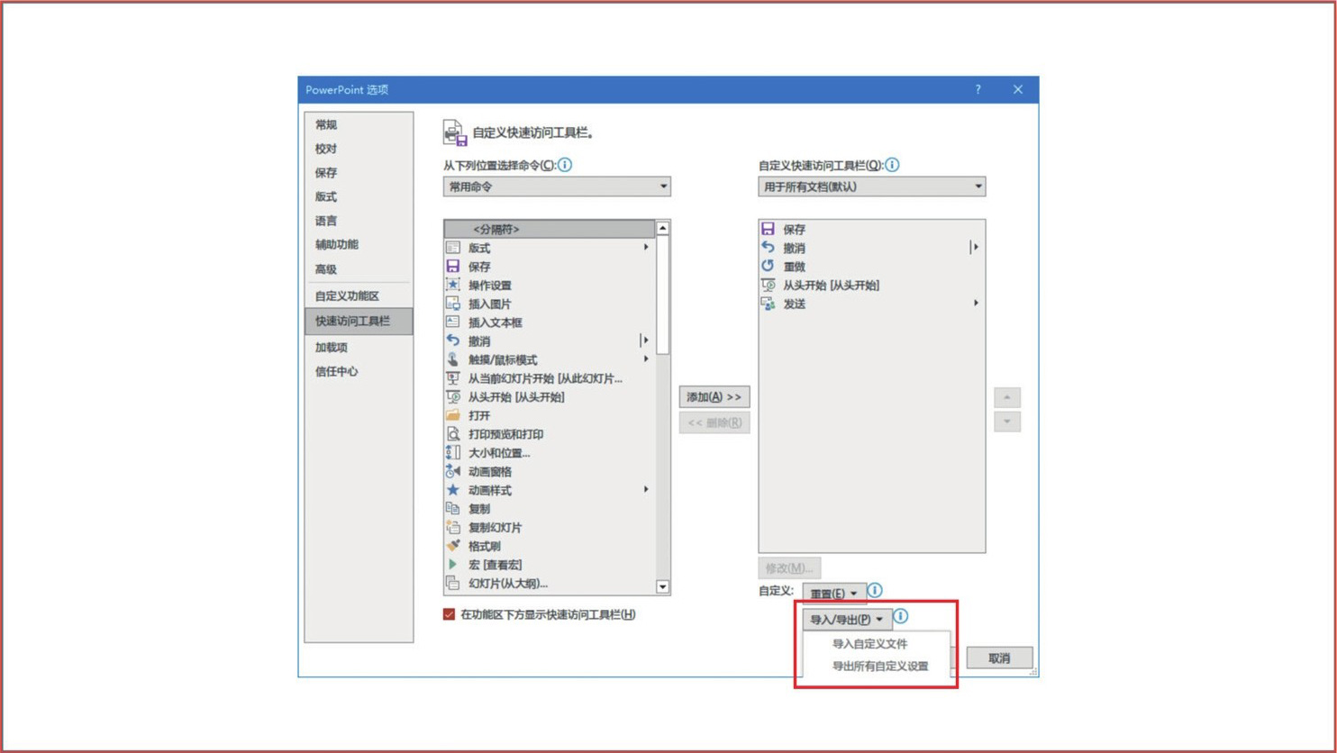Select the Redo (重做) icon in the right list
This screenshot has width=1337, height=753.
[768, 266]
